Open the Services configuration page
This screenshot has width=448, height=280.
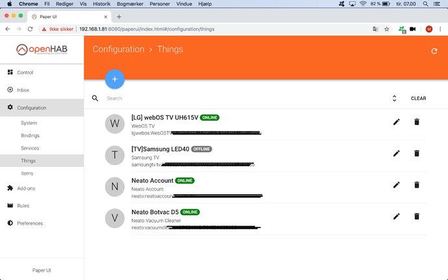(42, 148)
